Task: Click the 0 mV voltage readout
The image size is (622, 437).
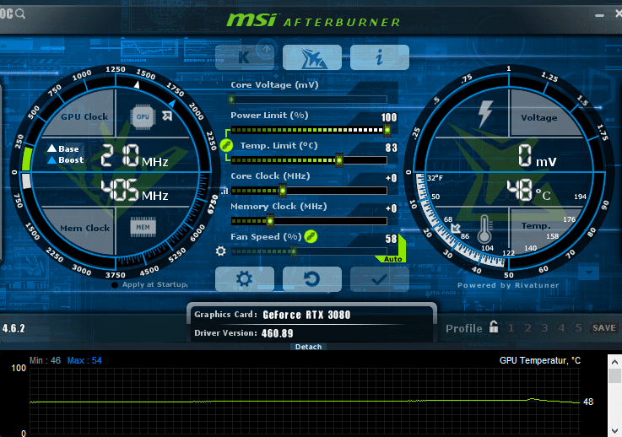Action: click(x=537, y=155)
